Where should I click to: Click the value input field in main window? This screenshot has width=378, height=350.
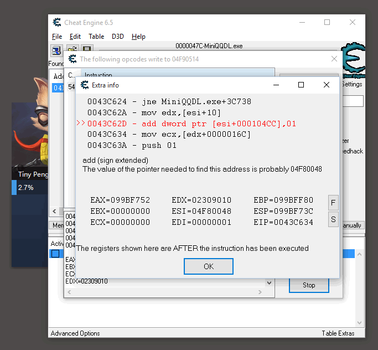(353, 101)
